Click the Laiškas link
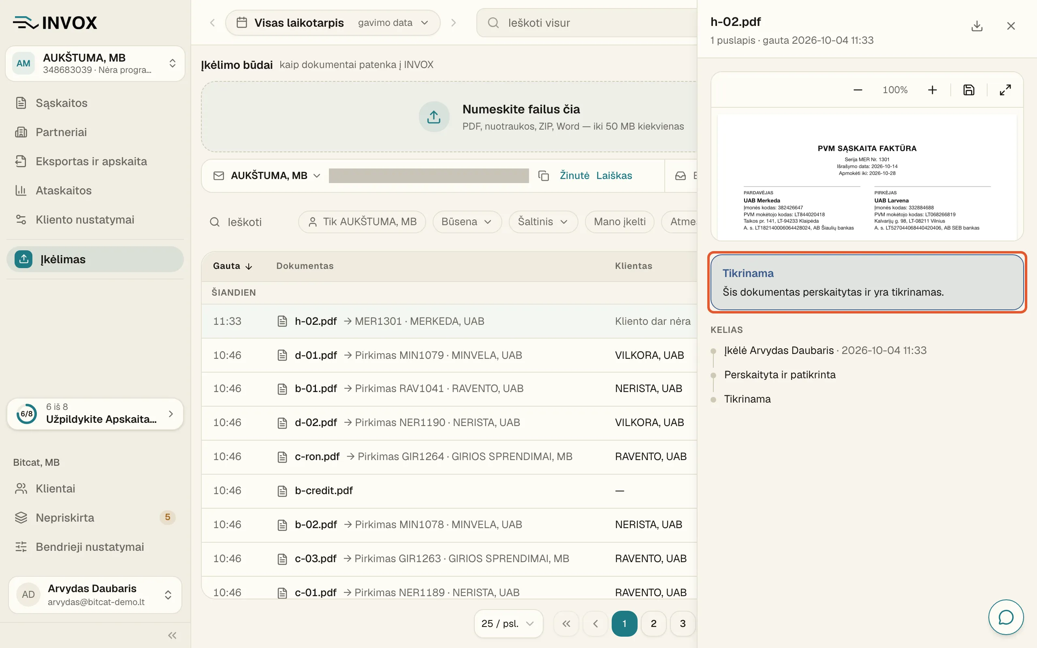 [x=614, y=176]
